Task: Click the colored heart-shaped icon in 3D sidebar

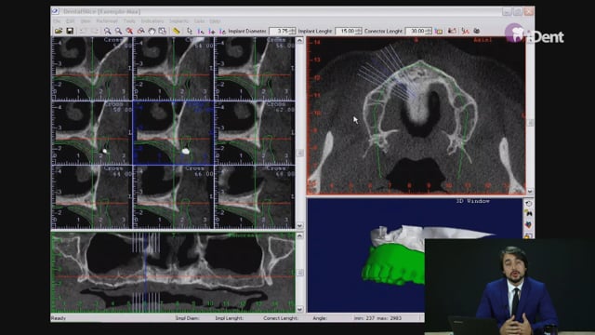Action: click(x=529, y=225)
